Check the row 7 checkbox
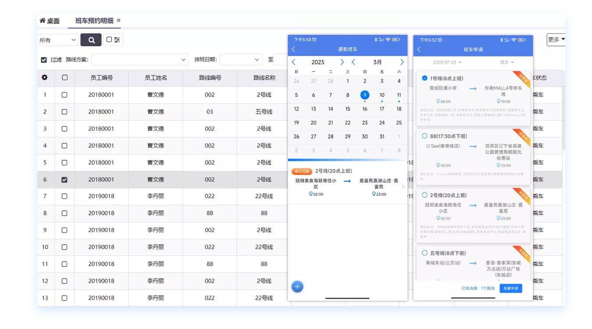Viewport: 592px width, 329px height. pyautogui.click(x=64, y=197)
